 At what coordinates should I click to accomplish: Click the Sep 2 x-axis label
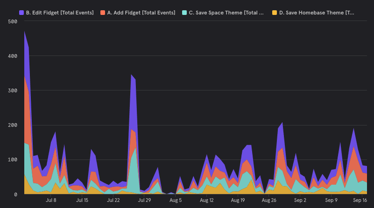point(300,200)
